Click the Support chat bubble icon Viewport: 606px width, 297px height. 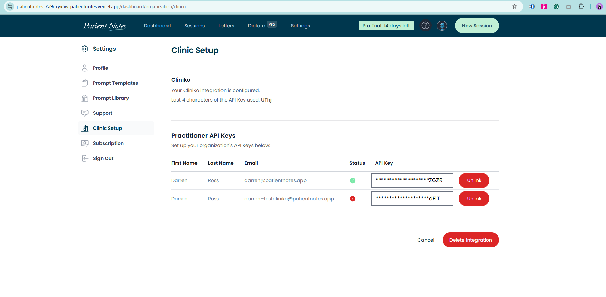point(85,113)
